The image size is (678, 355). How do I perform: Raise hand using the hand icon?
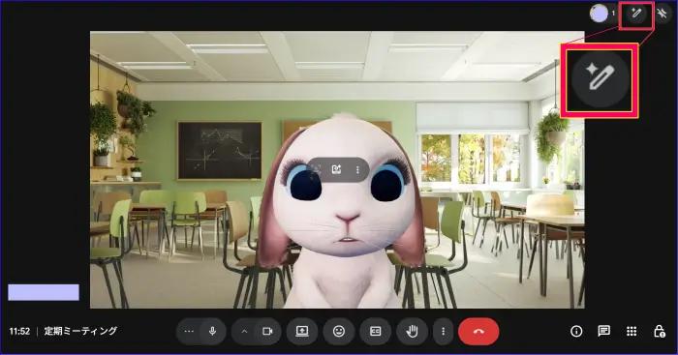[412, 331]
